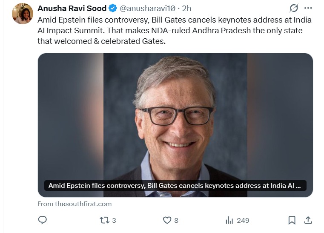Image resolution: width=324 pixels, height=233 pixels.
Task: Visit the 'From thesouthfirst.com' source link
Action: 75,204
